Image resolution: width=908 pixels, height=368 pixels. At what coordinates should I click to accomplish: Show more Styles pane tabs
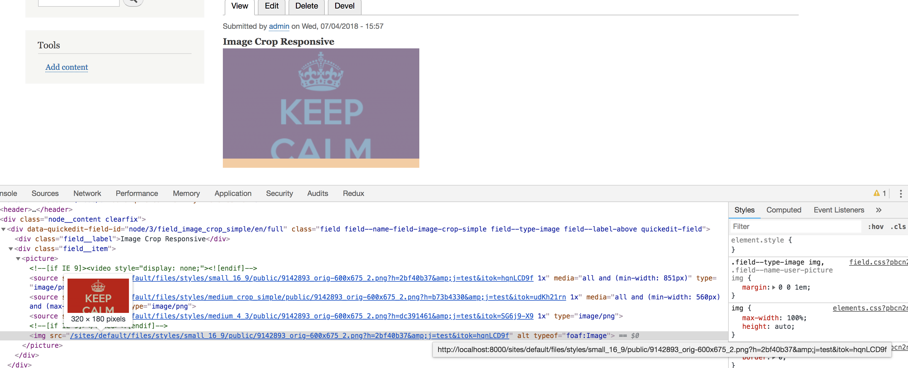click(879, 210)
